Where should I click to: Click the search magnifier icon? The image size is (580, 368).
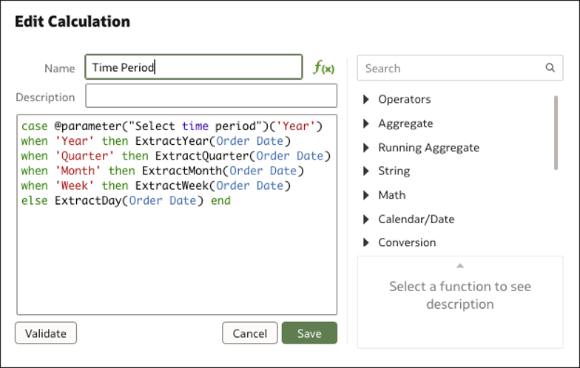tap(550, 68)
